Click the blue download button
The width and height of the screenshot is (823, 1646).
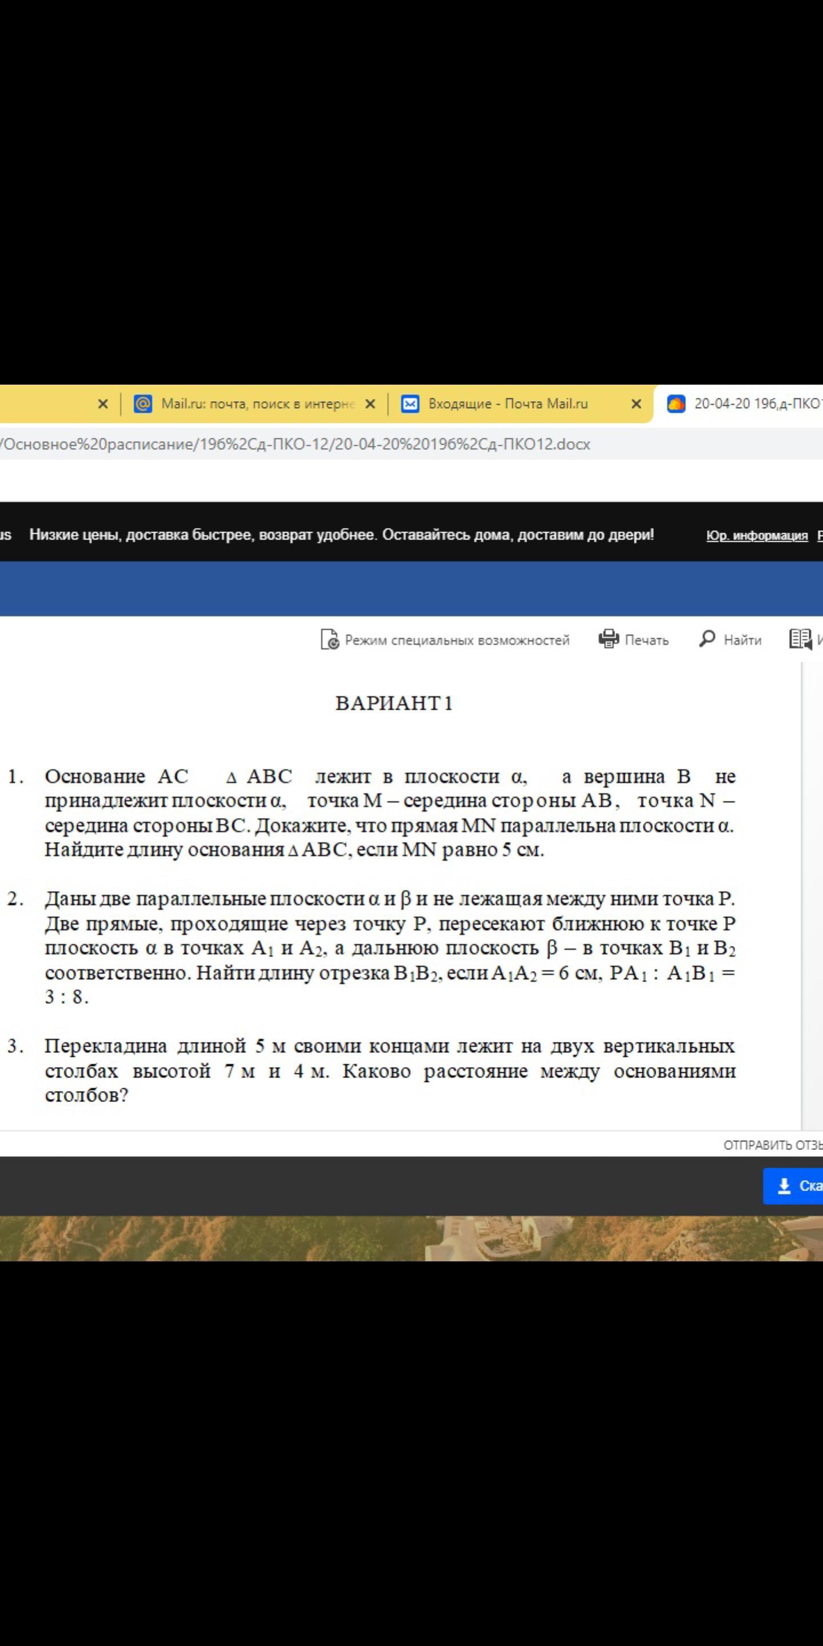point(793,1186)
